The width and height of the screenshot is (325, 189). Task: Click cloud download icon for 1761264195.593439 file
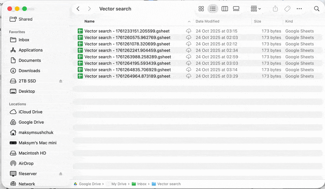tap(188, 63)
